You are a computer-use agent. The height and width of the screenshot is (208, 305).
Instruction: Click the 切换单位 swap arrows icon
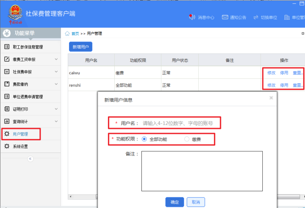point(255,17)
